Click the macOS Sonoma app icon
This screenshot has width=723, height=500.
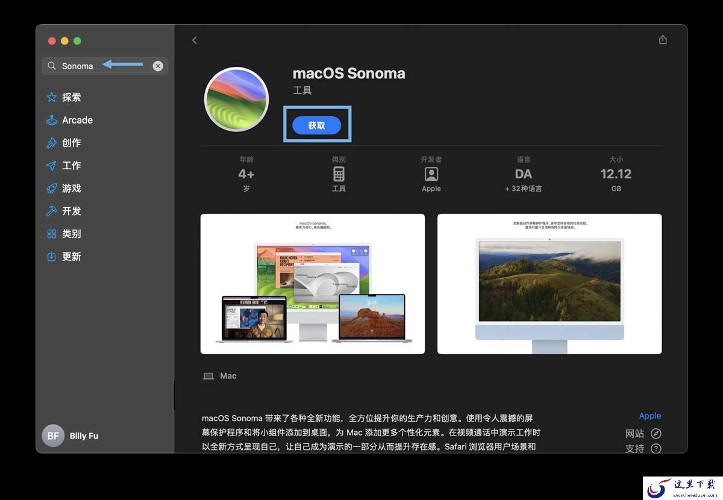[237, 100]
